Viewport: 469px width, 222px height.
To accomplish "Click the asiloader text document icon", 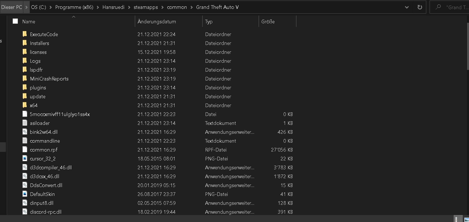I will 25,123.
